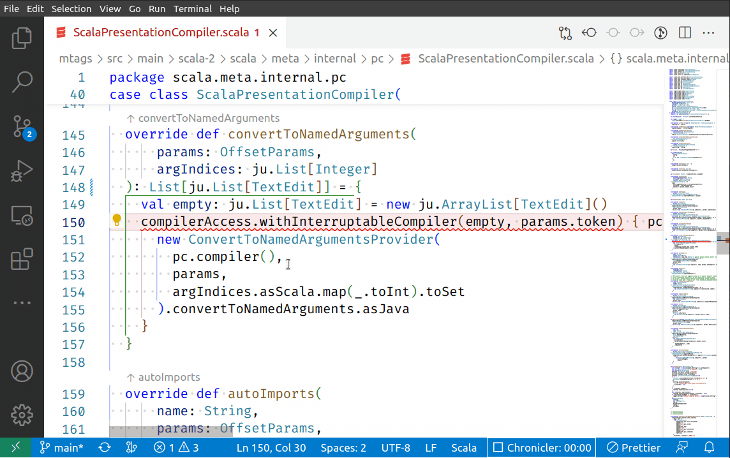Open remote window indicator in status bar

pyautogui.click(x=15, y=448)
